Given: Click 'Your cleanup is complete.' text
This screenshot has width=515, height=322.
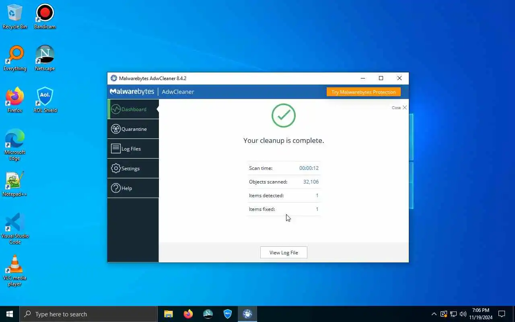Looking at the screenshot, I should tap(284, 140).
